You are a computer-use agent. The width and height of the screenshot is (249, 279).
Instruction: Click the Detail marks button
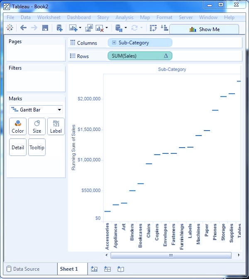point(18,147)
